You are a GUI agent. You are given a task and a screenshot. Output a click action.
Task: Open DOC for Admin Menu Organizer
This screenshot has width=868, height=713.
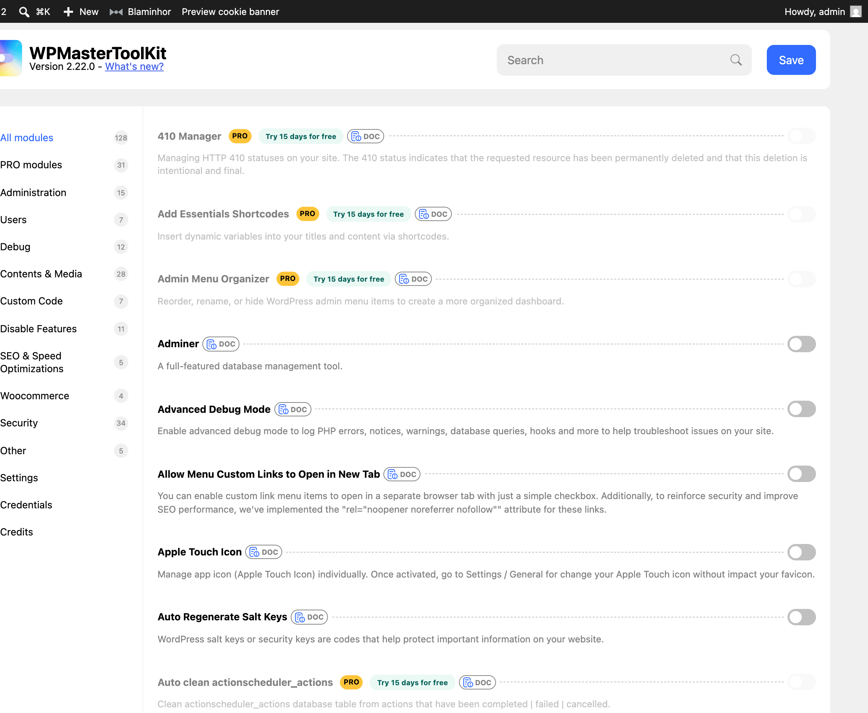click(413, 279)
